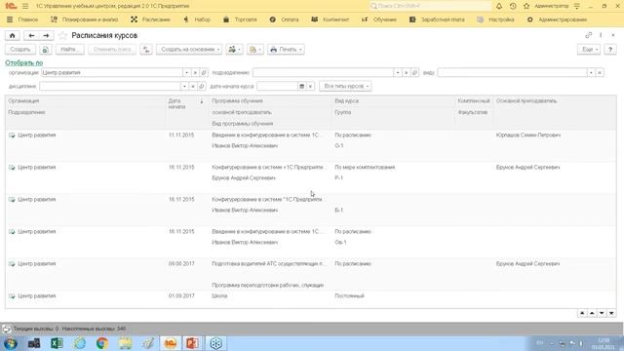Open the form's vertical dots menu
Screen dimensions: 624x351
[601, 35]
